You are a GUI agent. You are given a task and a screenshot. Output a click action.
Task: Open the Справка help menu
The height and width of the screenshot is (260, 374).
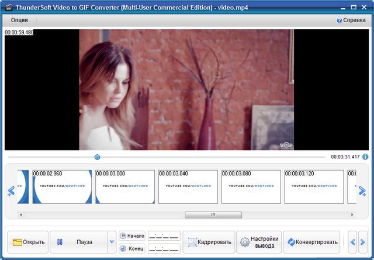click(x=351, y=20)
